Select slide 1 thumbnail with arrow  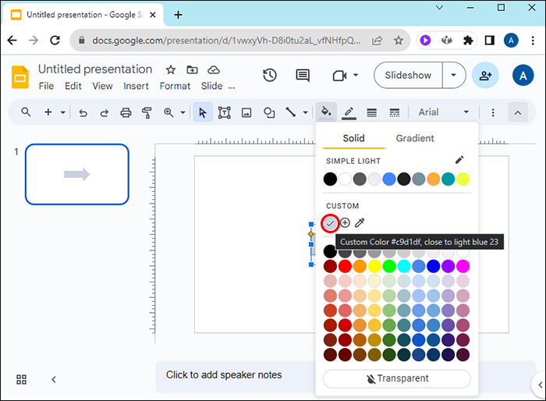76,174
